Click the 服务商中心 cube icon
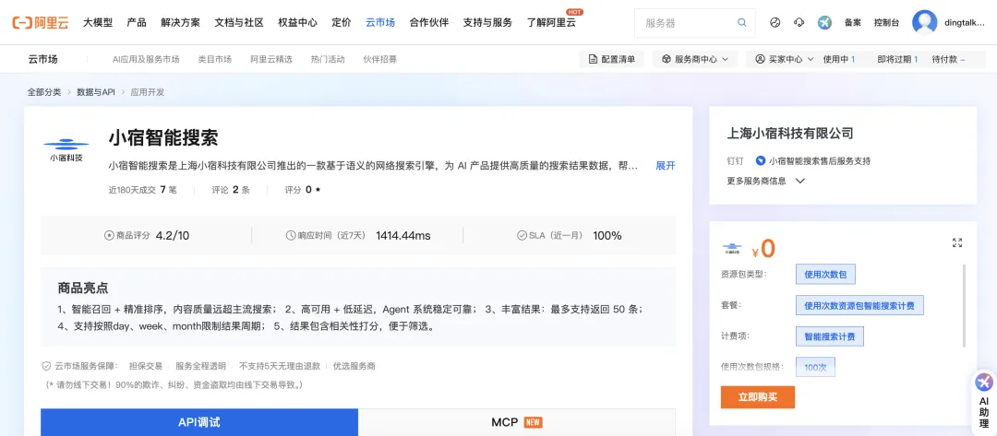997x436 pixels. click(x=667, y=59)
